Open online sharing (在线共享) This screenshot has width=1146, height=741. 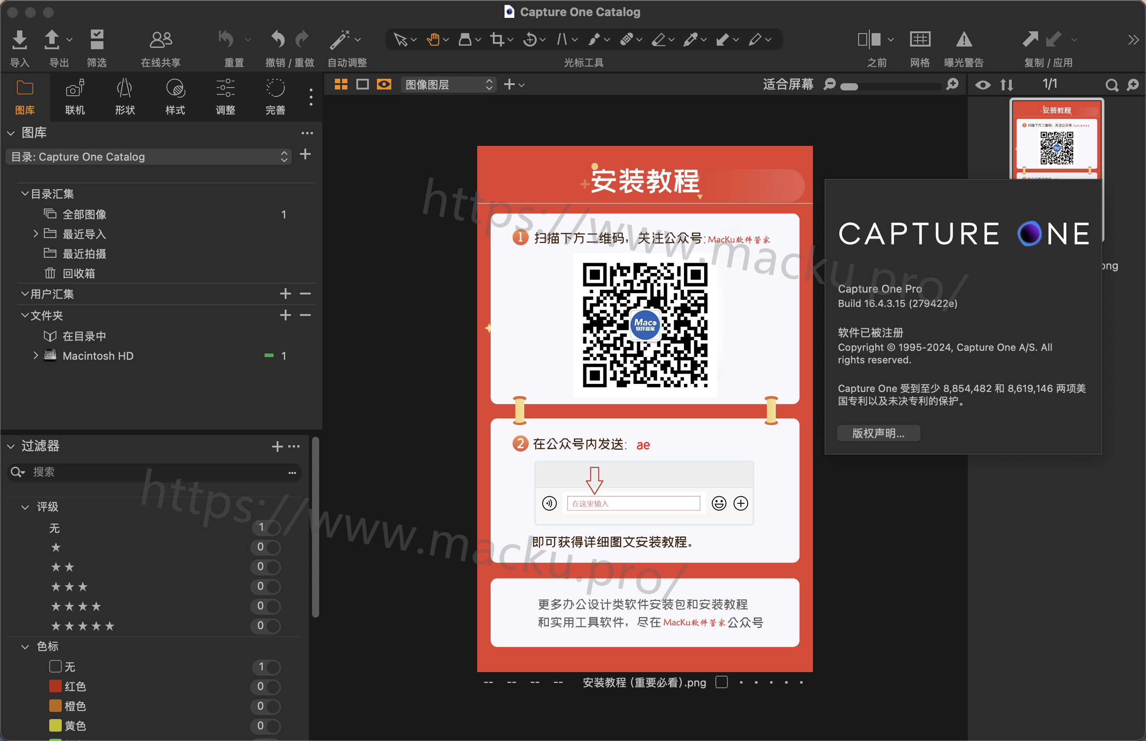(x=161, y=39)
